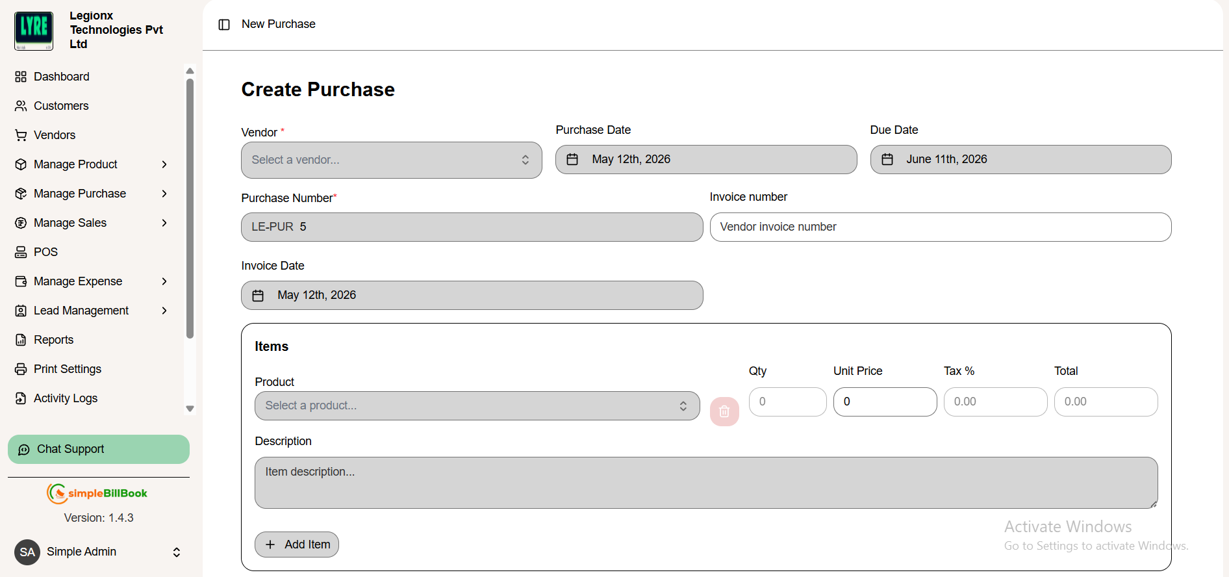Click the sidebar scrollbar thumb
Image resolution: width=1229 pixels, height=577 pixels.
[x=190, y=209]
